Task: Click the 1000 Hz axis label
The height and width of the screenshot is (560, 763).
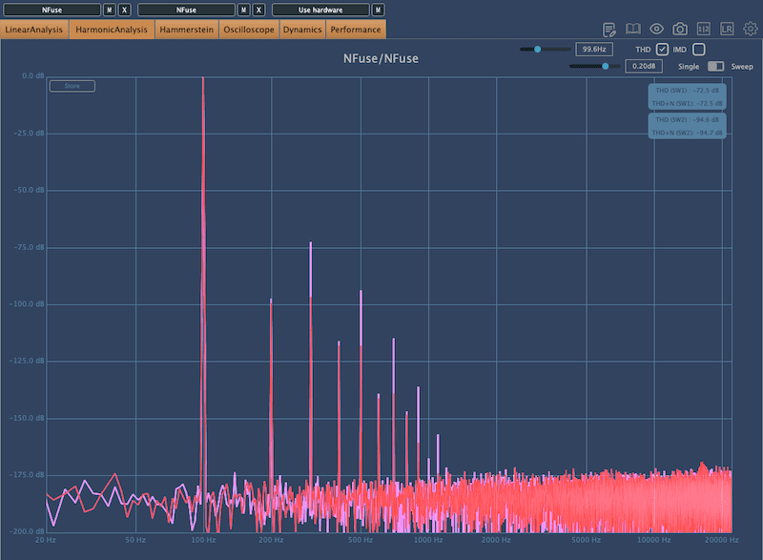Action: coord(428,540)
